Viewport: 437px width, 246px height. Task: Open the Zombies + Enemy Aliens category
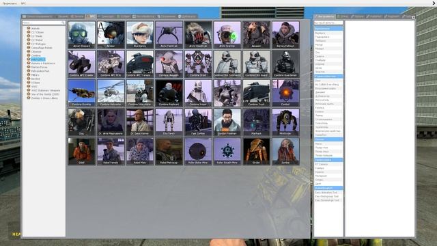(x=44, y=98)
